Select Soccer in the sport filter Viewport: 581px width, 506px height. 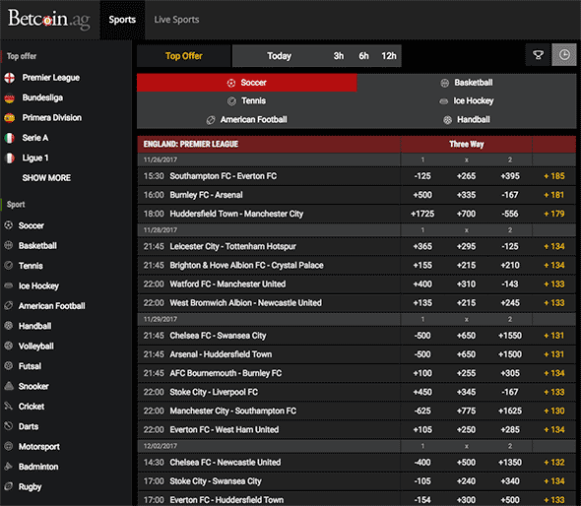[x=247, y=83]
